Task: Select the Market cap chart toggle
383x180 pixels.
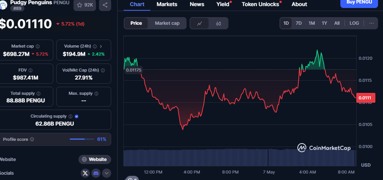Action: coord(167,23)
